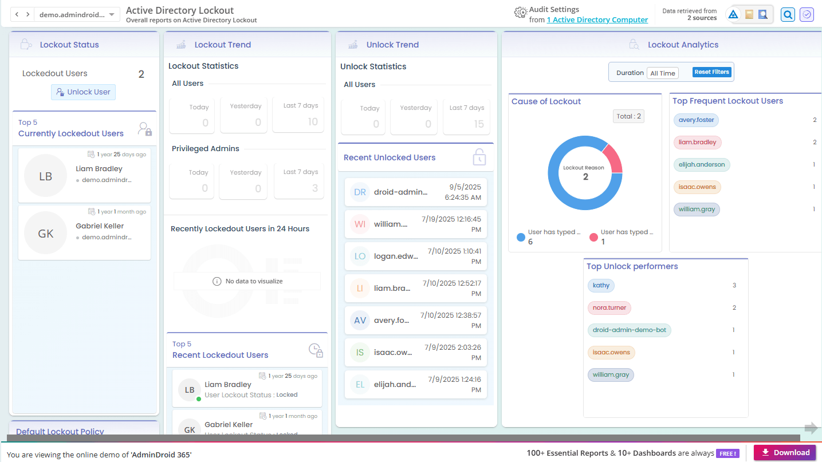The width and height of the screenshot is (822, 462).
Task: Click the Reset Filters button
Action: click(711, 72)
